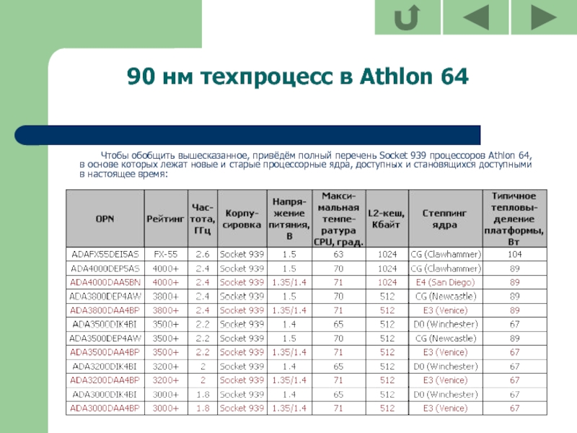This screenshot has width=577, height=433.
Task: Click 'Socket 939' in the ADAFX55DEI5AS row
Action: (x=242, y=255)
